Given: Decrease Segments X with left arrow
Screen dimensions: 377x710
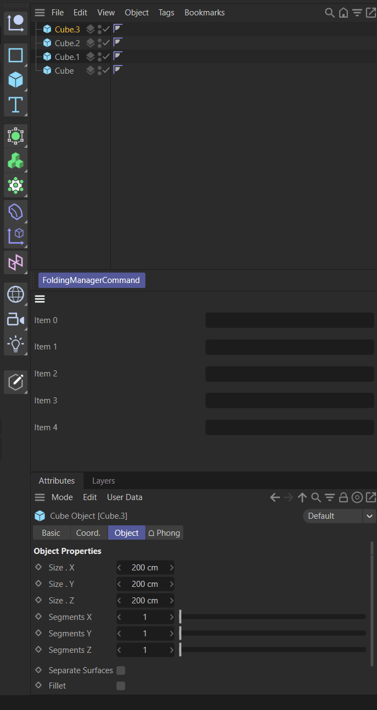Looking at the screenshot, I should point(120,617).
